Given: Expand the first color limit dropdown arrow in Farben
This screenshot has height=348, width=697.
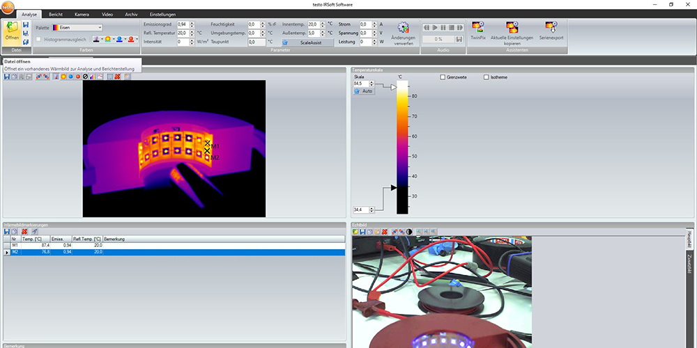Looking at the screenshot, I should [x=102, y=40].
